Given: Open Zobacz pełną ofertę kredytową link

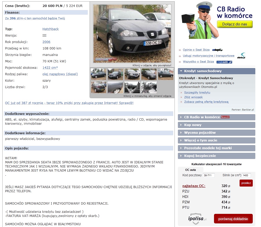Looking at the screenshot, I should coord(206,102).
